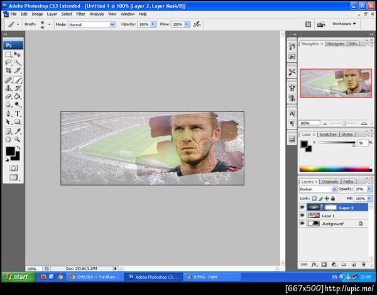Viewport: 377px width, 295px height.
Task: Select the Move tool
Action: click(x=18, y=54)
